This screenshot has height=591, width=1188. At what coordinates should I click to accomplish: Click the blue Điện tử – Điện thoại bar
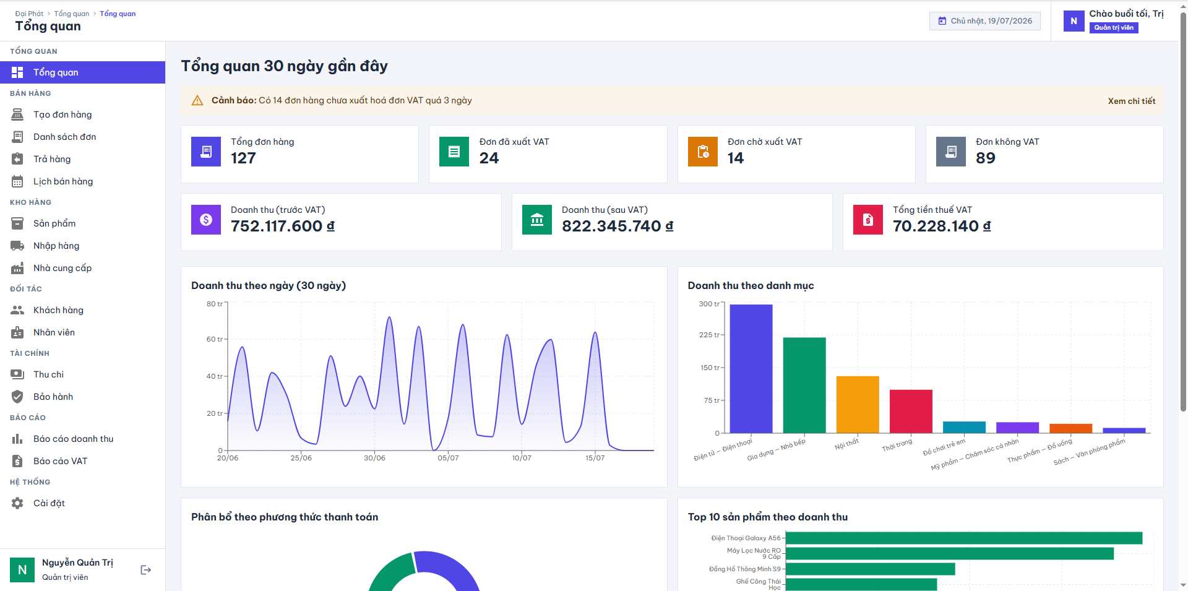pyautogui.click(x=751, y=368)
